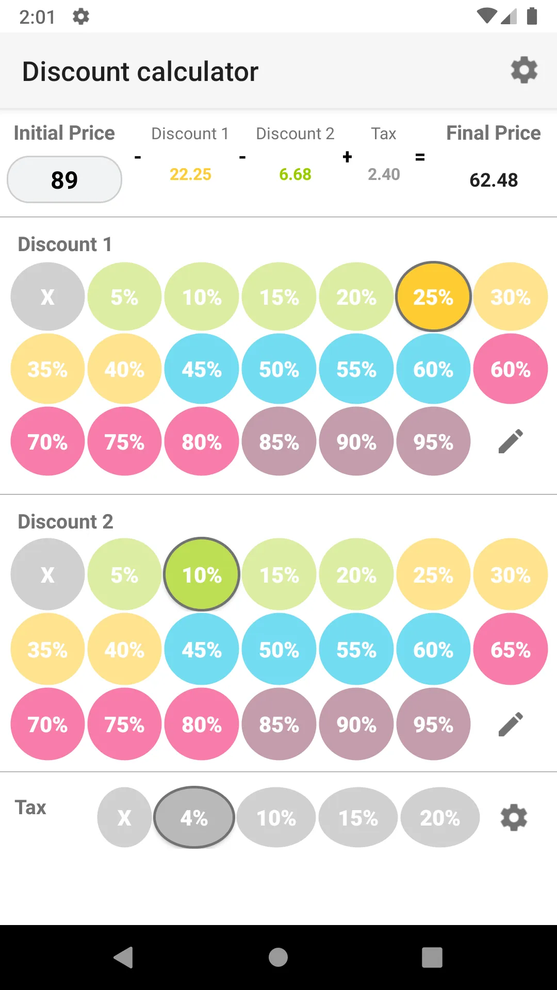557x990 pixels.
Task: Select 4% tax option
Action: click(x=194, y=817)
